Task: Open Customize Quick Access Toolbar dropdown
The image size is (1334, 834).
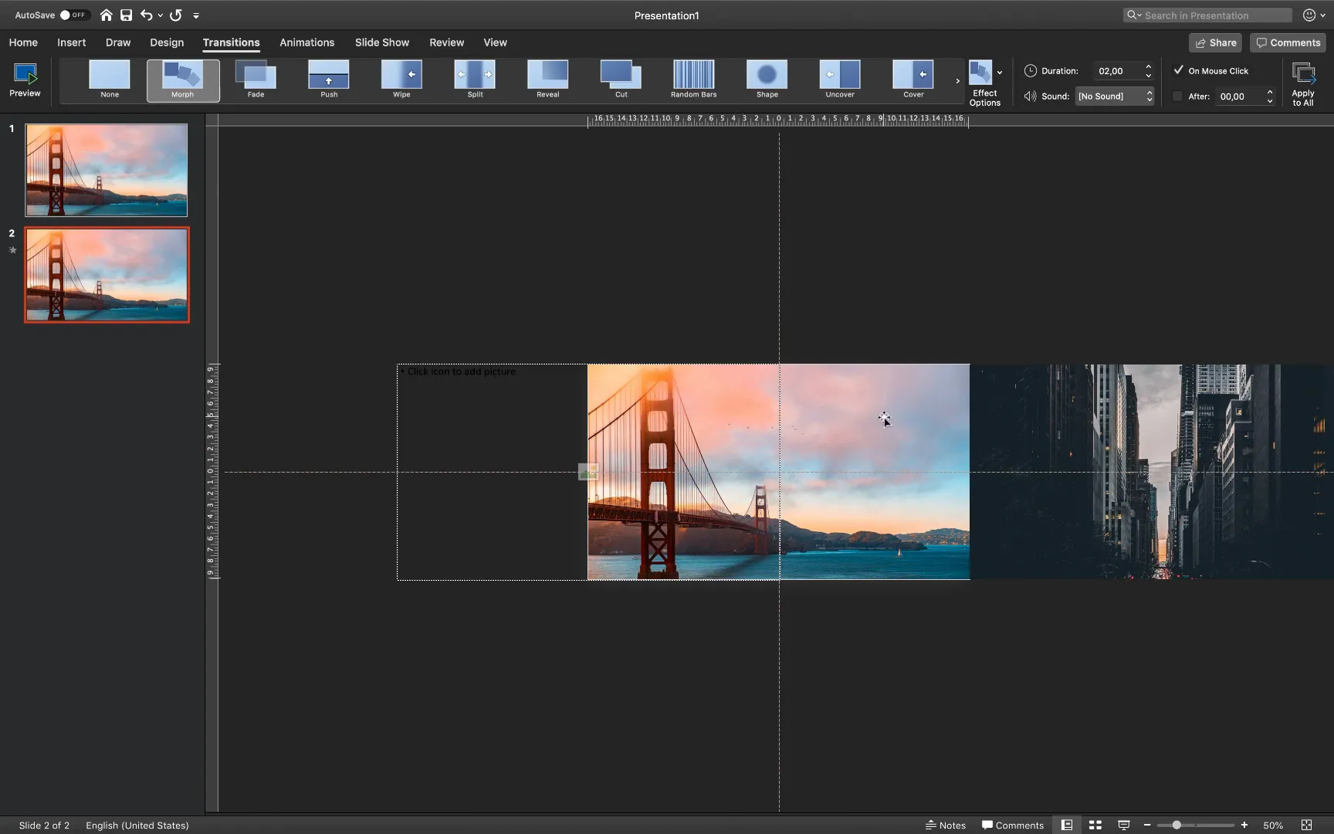Action: pos(196,15)
